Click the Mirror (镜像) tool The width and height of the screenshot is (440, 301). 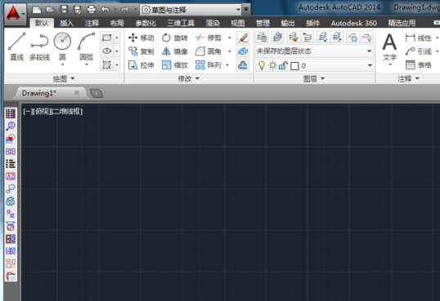pos(174,51)
